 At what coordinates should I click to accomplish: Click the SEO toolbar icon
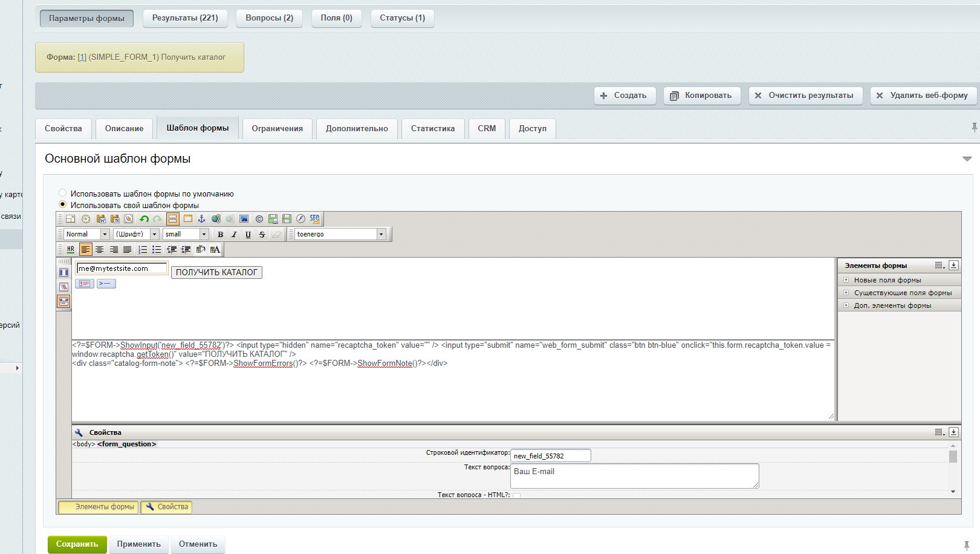[314, 219]
